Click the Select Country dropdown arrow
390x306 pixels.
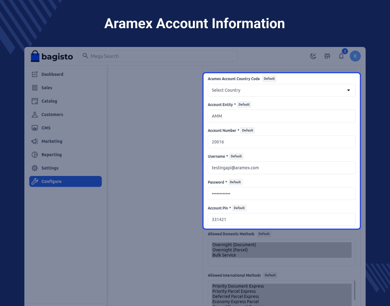coord(349,90)
